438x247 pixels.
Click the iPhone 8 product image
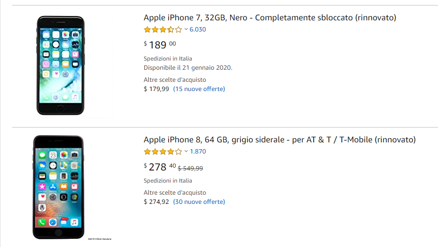click(x=58, y=187)
